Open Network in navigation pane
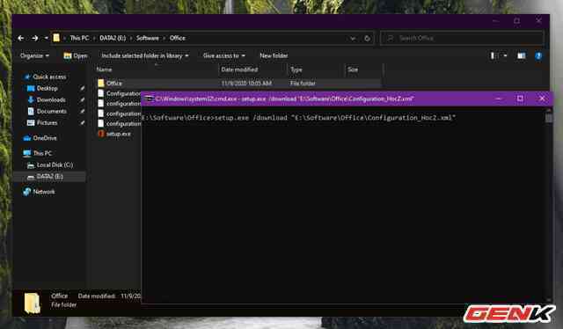563x329 pixels. click(39, 192)
